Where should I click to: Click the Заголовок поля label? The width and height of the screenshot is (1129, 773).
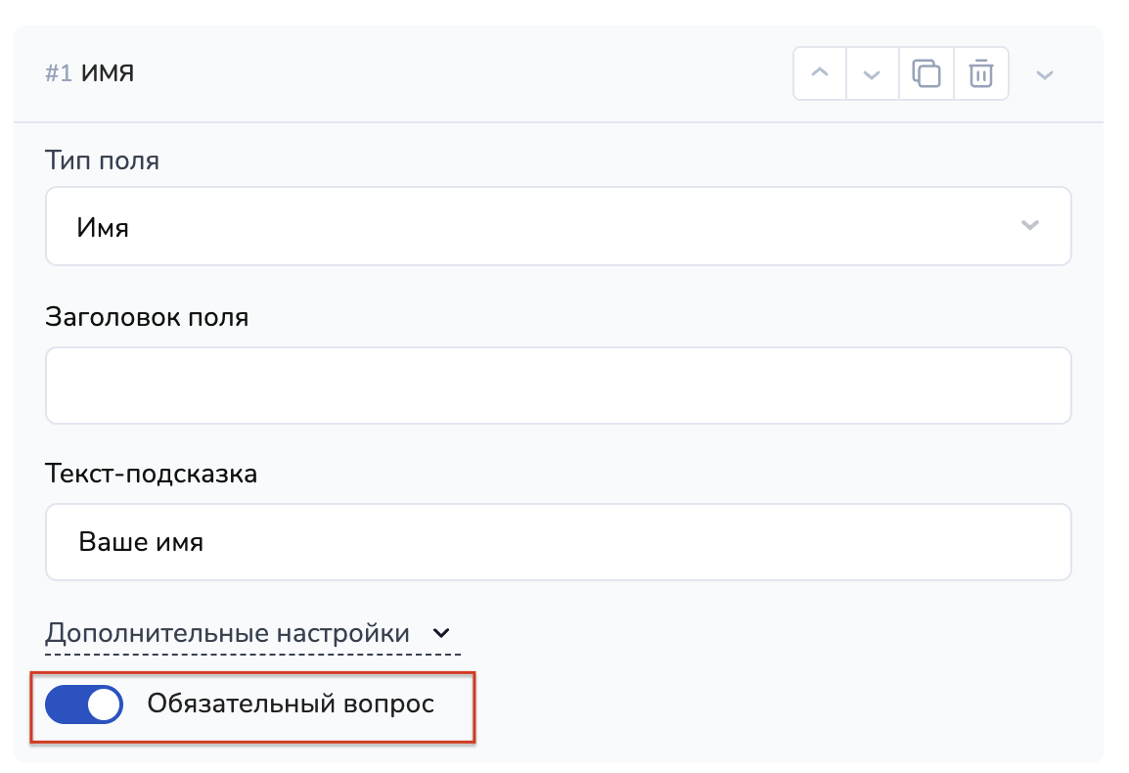tap(147, 317)
